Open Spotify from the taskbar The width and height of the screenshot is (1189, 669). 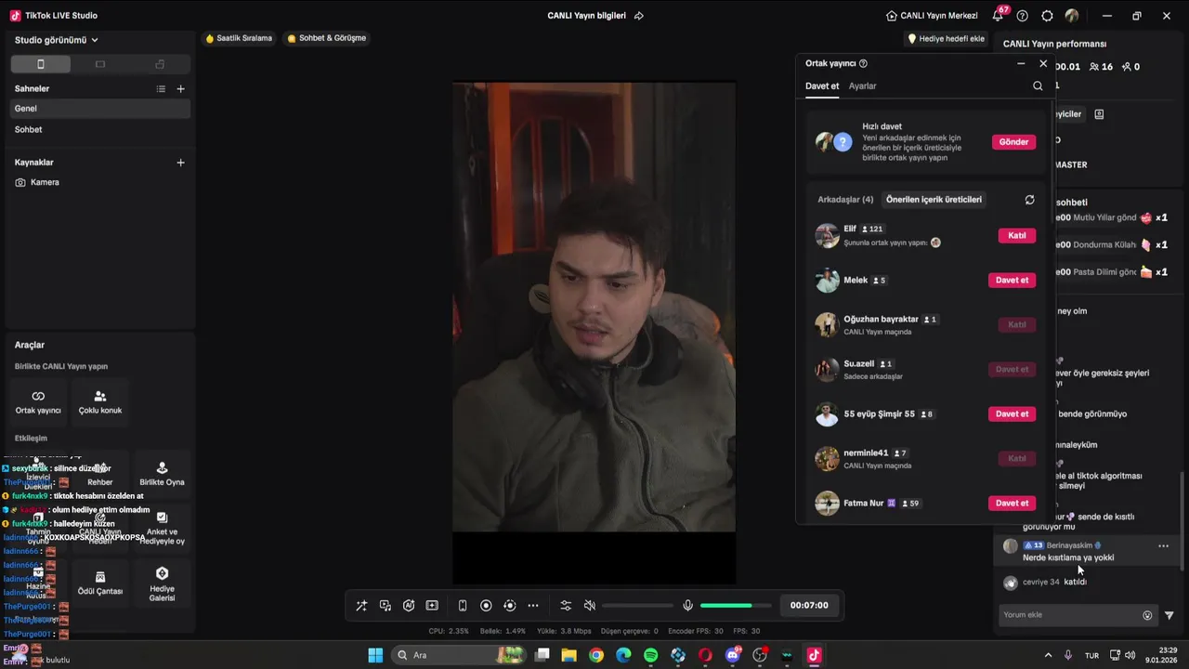[x=650, y=655]
